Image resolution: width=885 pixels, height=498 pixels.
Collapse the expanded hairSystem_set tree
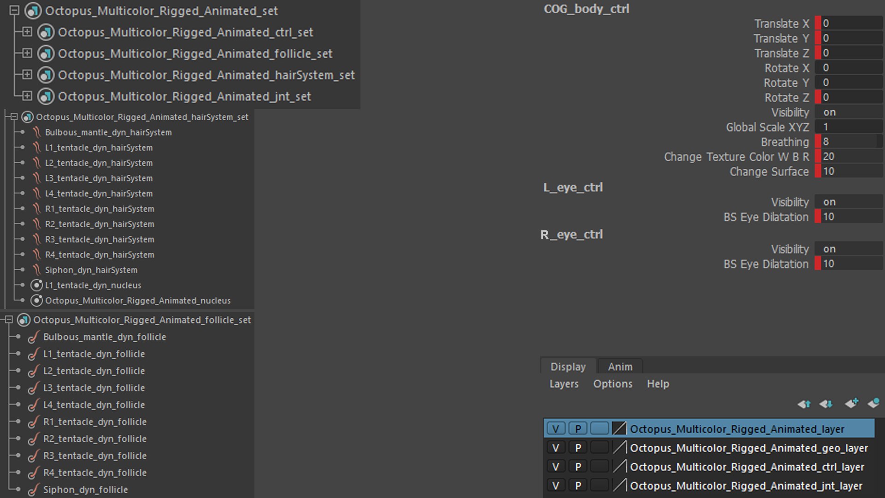click(14, 117)
